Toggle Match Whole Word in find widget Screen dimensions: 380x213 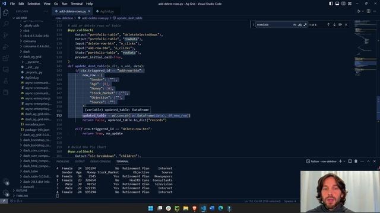(x=300, y=25)
